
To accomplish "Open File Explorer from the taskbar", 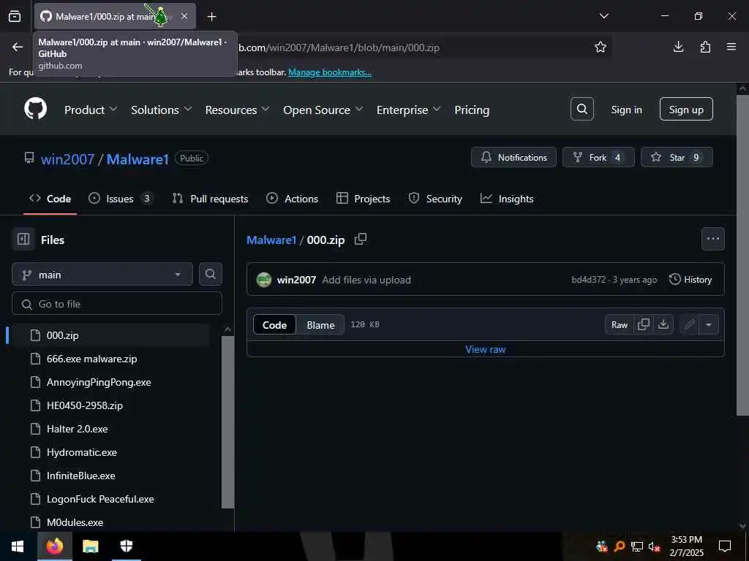I will click(90, 546).
